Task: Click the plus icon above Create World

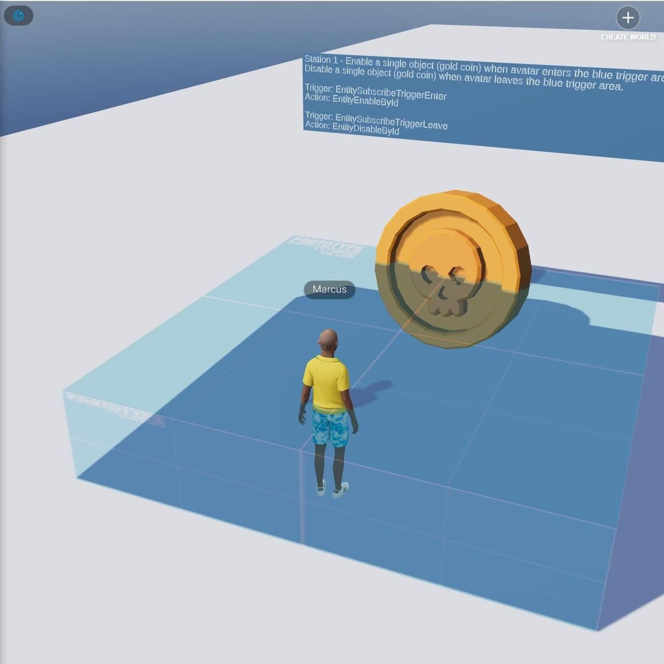Action: [x=628, y=18]
